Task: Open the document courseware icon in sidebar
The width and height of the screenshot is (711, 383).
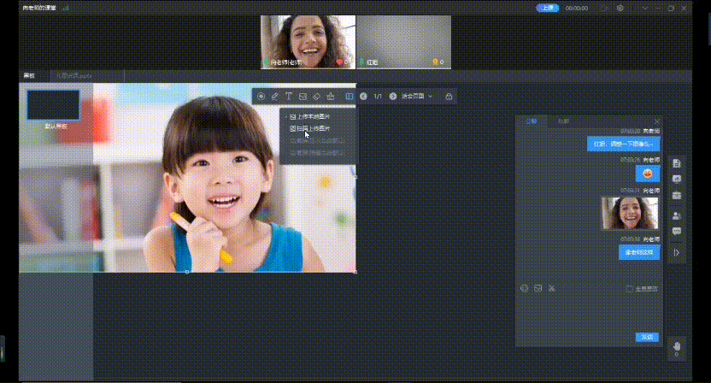Action: [x=677, y=163]
